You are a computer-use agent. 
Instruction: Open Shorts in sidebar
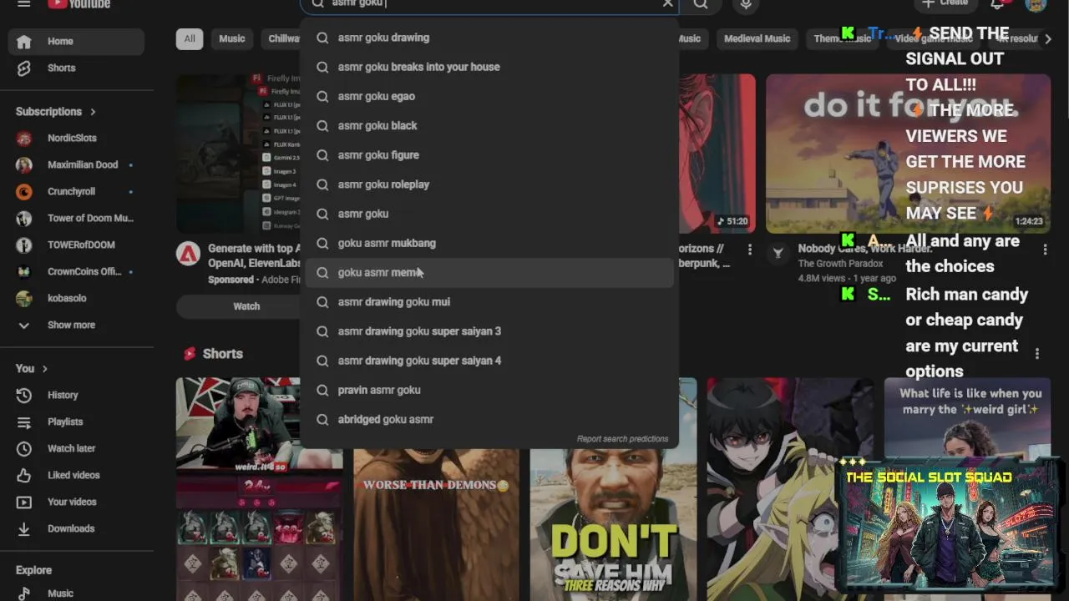tap(77, 68)
